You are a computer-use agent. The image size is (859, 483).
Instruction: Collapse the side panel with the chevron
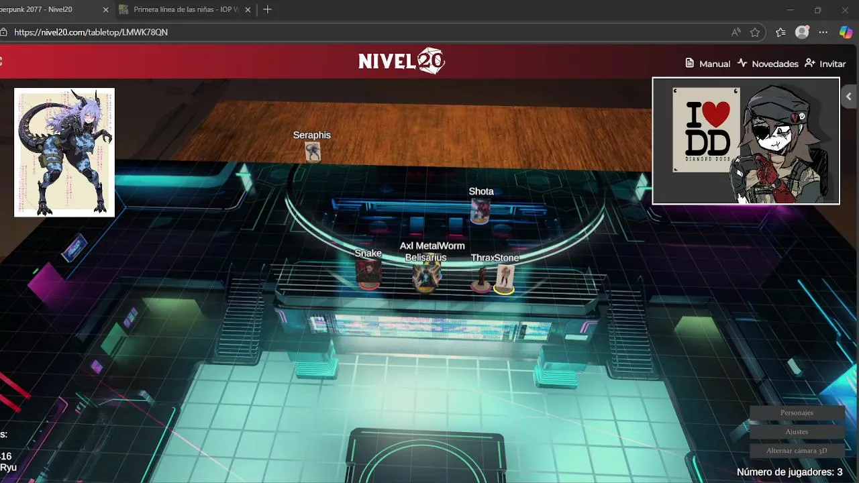848,97
